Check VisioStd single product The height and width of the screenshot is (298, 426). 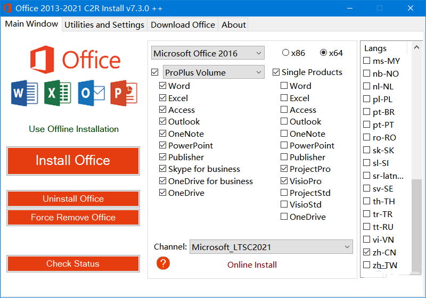click(284, 204)
